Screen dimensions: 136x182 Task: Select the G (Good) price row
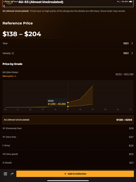click(x=68, y=163)
